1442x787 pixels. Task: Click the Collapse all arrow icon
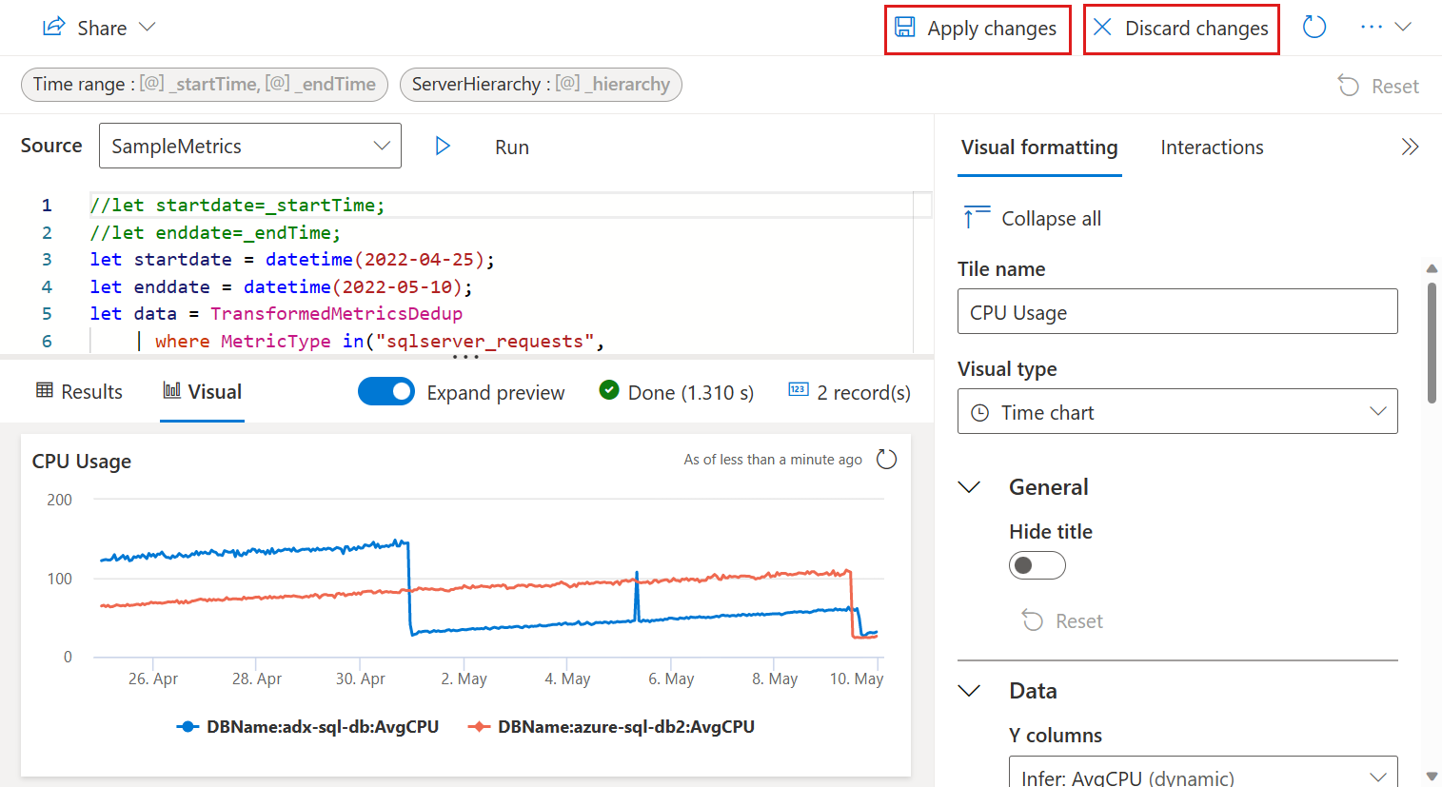[x=976, y=218]
